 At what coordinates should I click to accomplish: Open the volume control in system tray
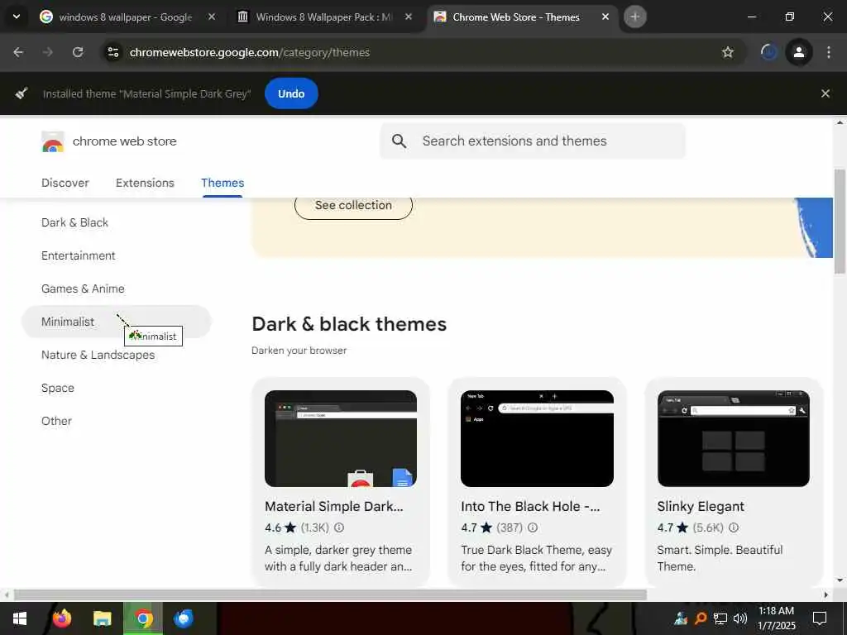click(x=740, y=618)
